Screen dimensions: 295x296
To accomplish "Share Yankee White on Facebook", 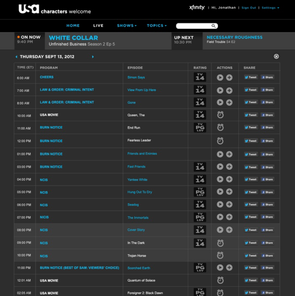I will point(267,179).
